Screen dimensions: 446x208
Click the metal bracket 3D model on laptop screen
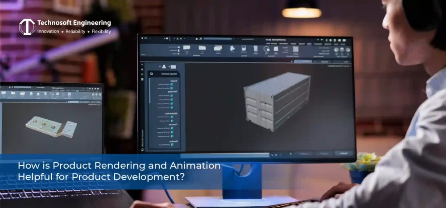pos(51,126)
